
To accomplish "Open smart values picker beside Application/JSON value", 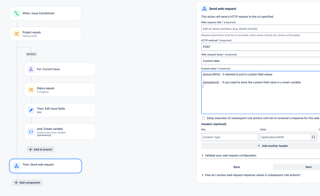I will pyautogui.click(x=313, y=137).
